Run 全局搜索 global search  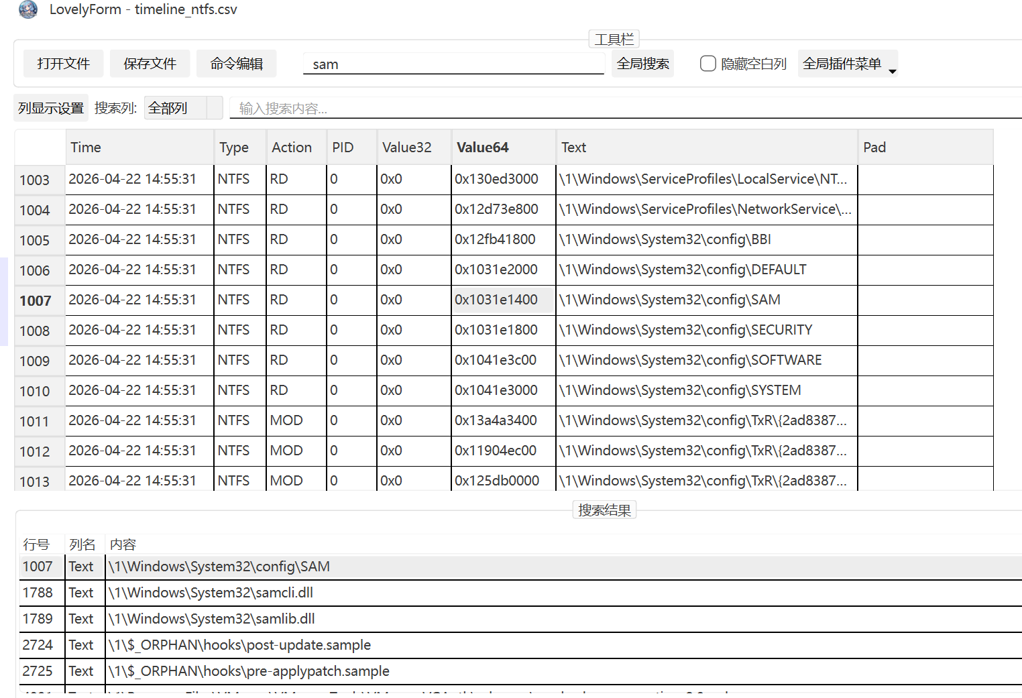(x=642, y=64)
